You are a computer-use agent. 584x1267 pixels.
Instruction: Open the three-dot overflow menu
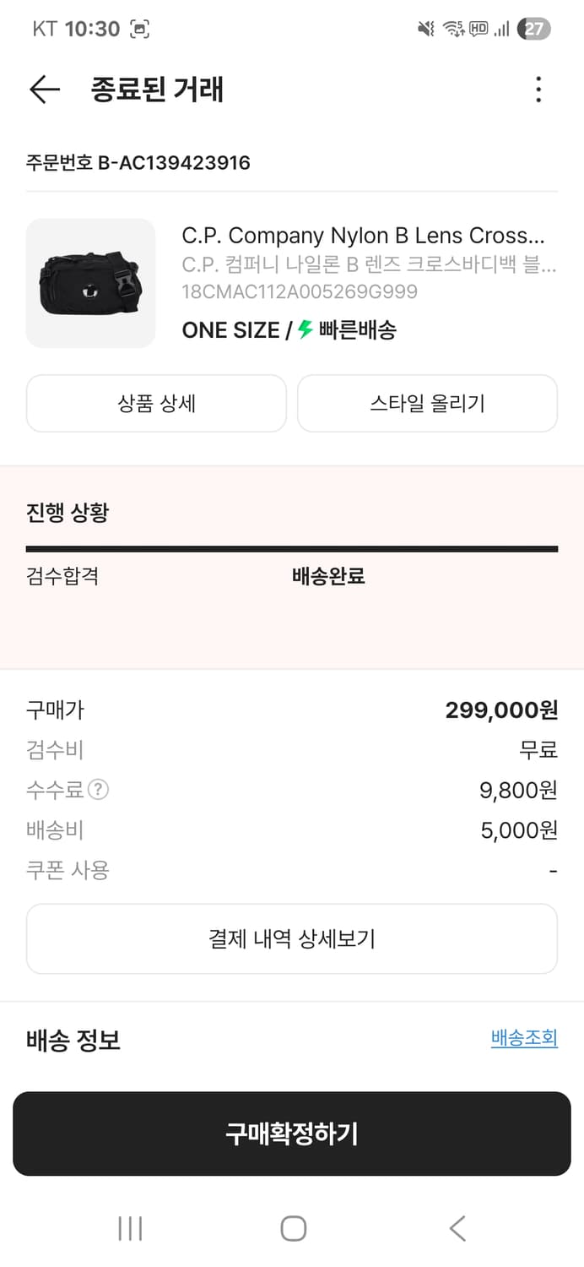pyautogui.click(x=538, y=90)
